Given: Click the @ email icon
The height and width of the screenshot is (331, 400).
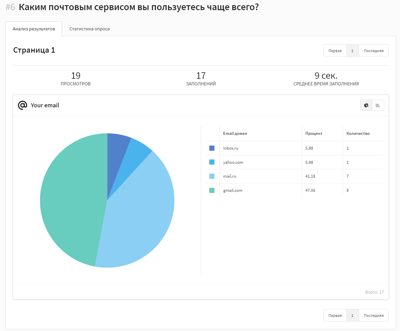Looking at the screenshot, I should pyautogui.click(x=23, y=105).
